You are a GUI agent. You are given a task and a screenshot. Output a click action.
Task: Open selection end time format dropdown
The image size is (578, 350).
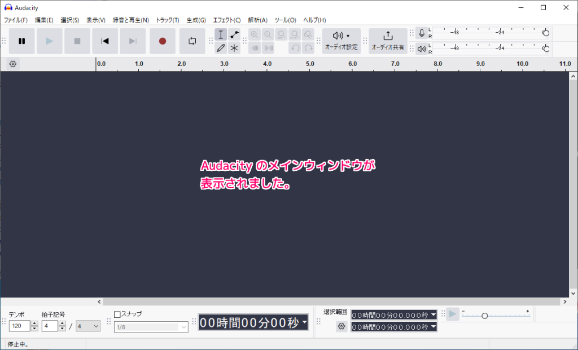click(433, 326)
